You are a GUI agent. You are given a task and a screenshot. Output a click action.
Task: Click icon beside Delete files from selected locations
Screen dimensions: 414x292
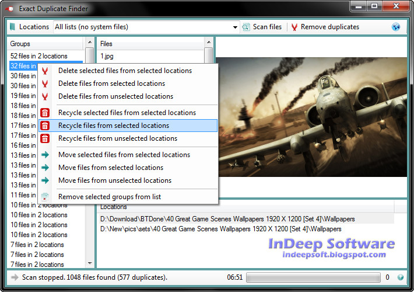pyautogui.click(x=45, y=84)
